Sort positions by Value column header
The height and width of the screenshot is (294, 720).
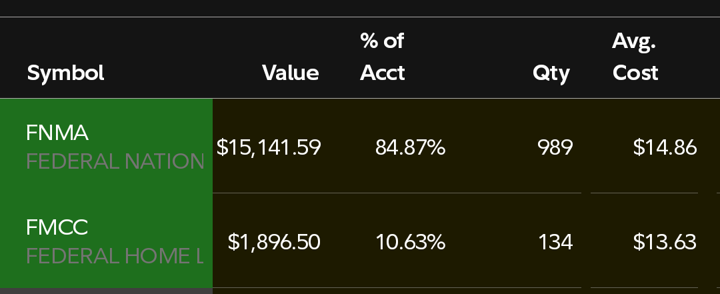(290, 73)
